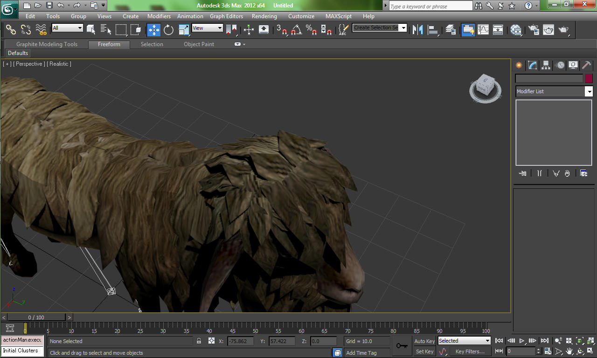Activate the Select and Uniform Scale tool

(184, 29)
